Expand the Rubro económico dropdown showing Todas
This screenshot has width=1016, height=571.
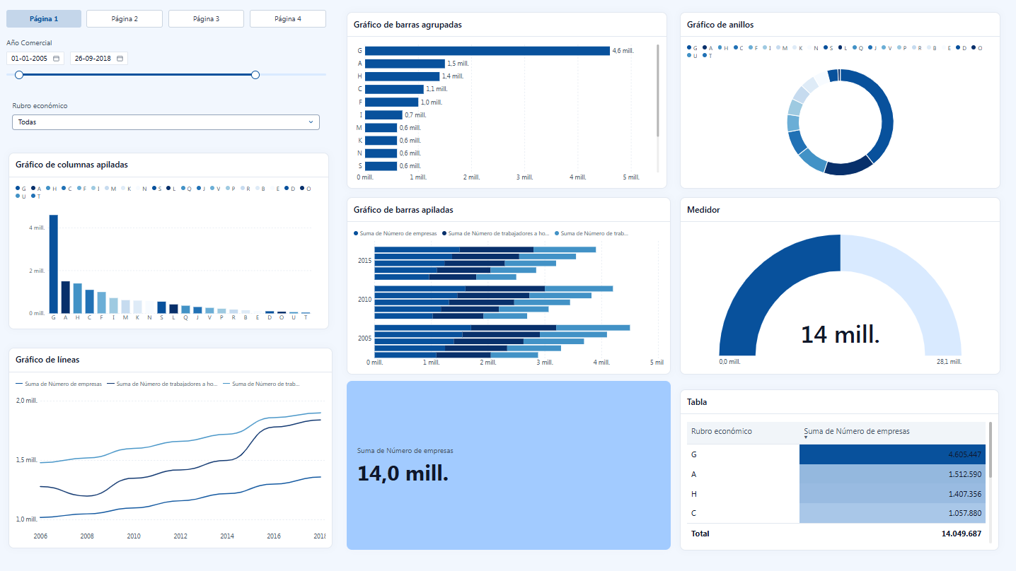click(166, 122)
